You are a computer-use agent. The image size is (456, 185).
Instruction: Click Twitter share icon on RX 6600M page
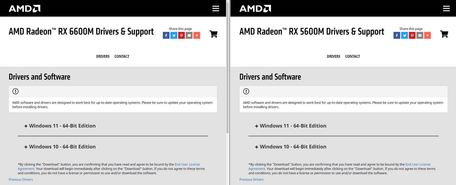tap(174, 35)
